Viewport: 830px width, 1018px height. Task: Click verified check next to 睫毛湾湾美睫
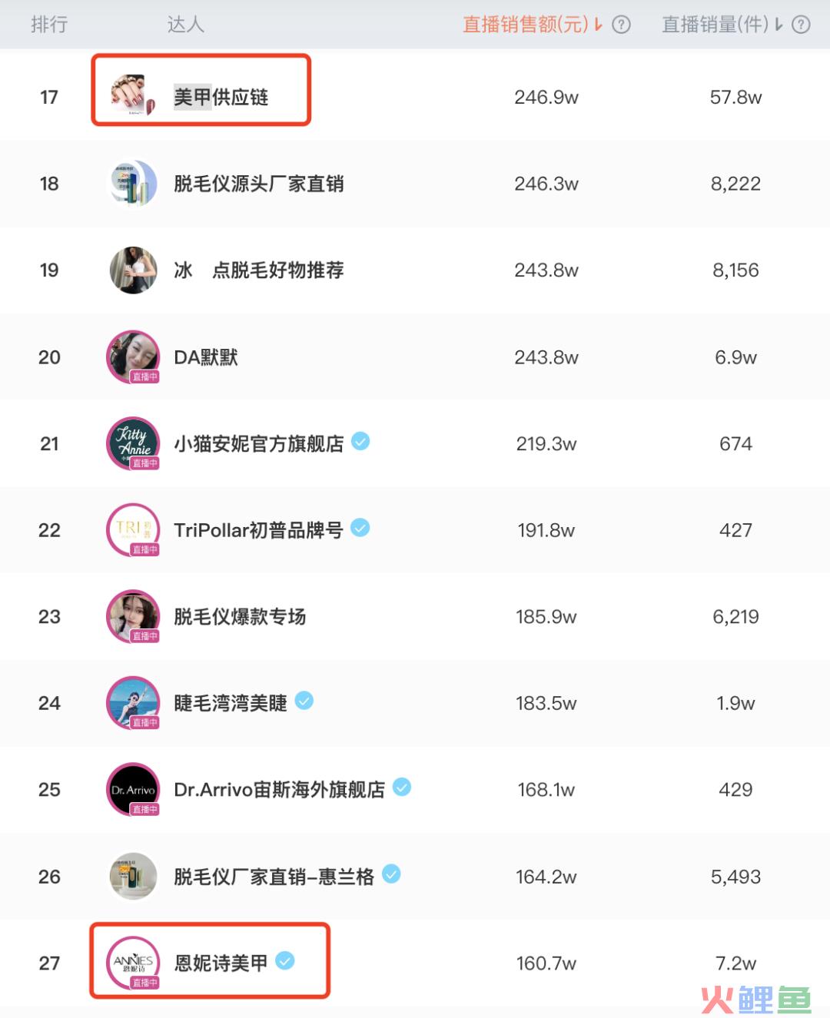pyautogui.click(x=304, y=701)
